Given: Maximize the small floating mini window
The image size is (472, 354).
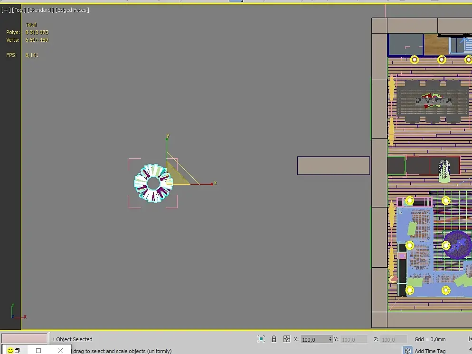Looking at the screenshot, I should click(38, 351).
